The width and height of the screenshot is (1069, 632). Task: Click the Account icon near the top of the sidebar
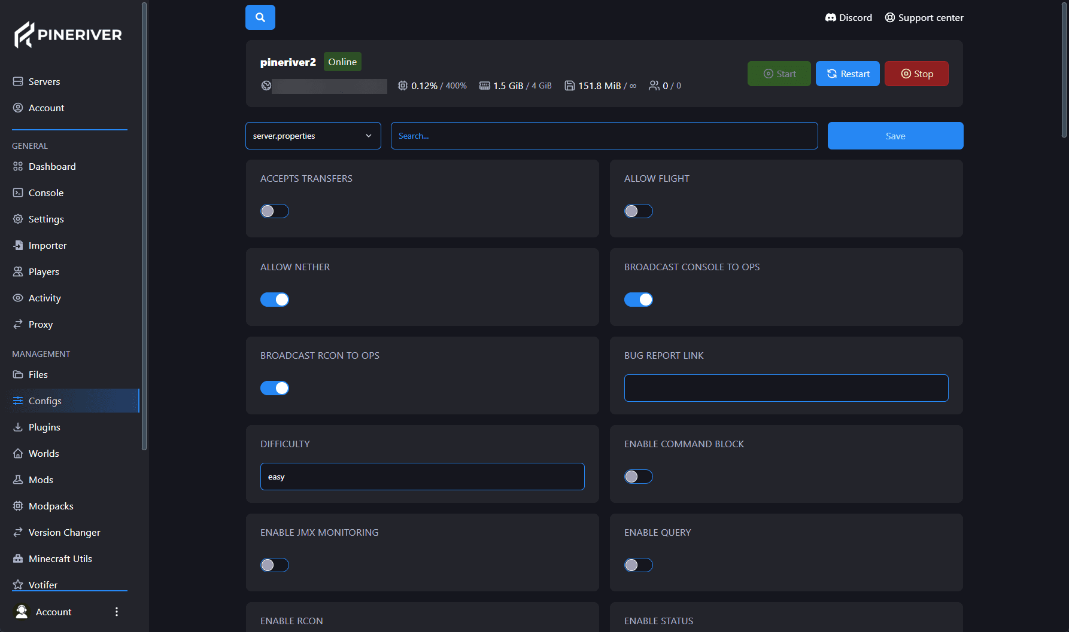tap(18, 108)
